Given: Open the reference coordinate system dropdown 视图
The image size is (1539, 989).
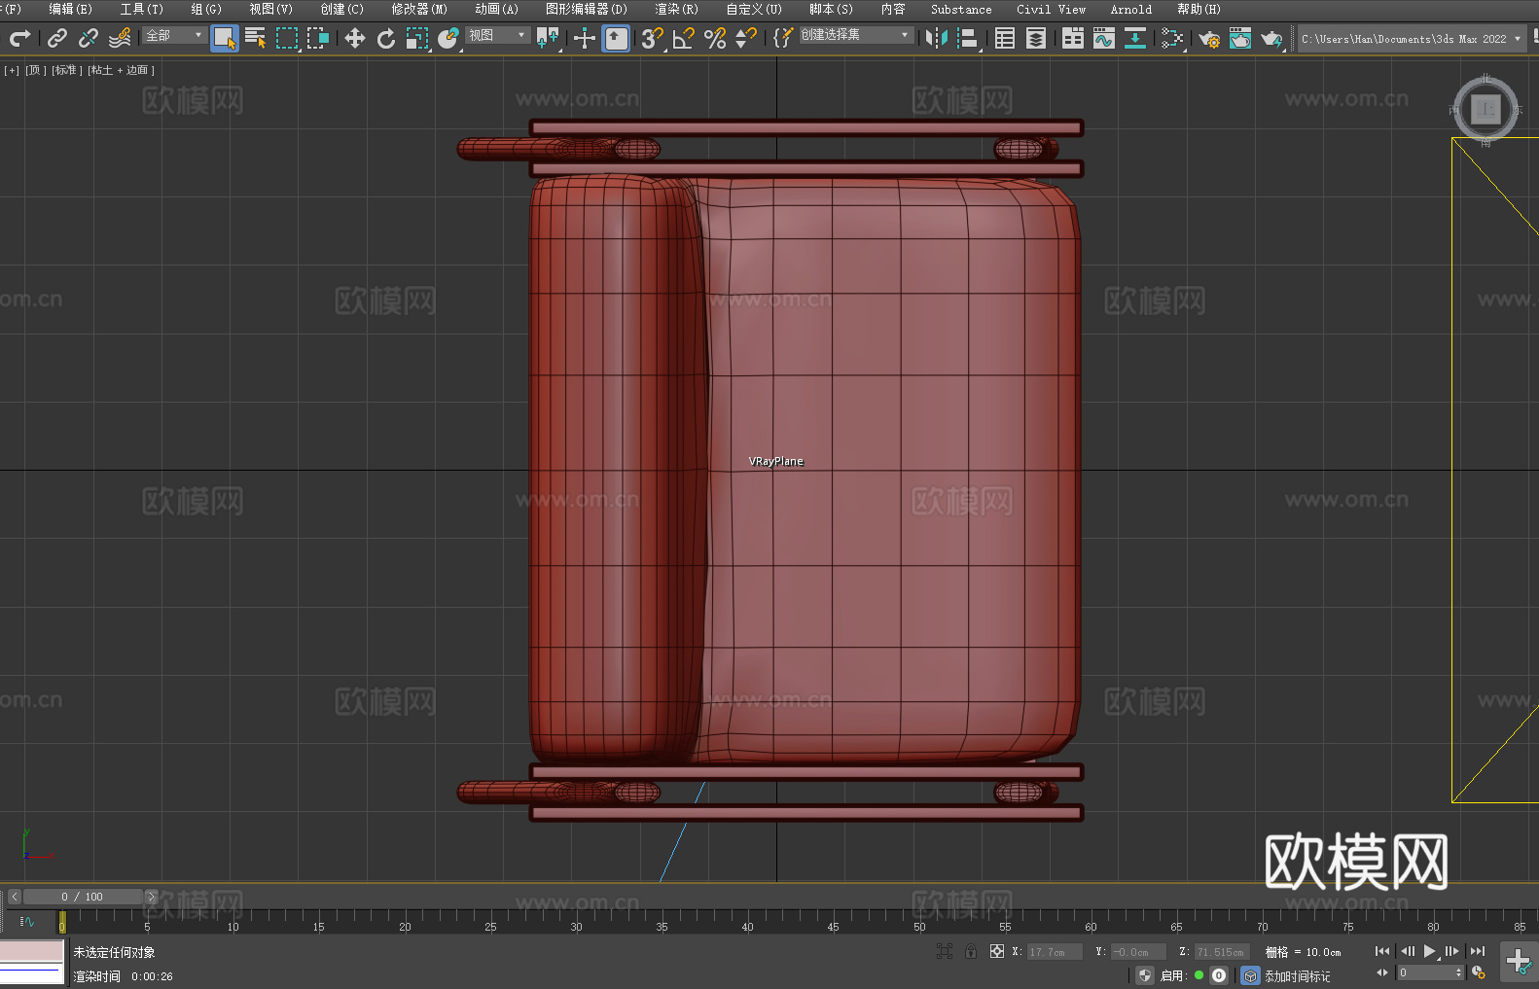Looking at the screenshot, I should pos(497,35).
